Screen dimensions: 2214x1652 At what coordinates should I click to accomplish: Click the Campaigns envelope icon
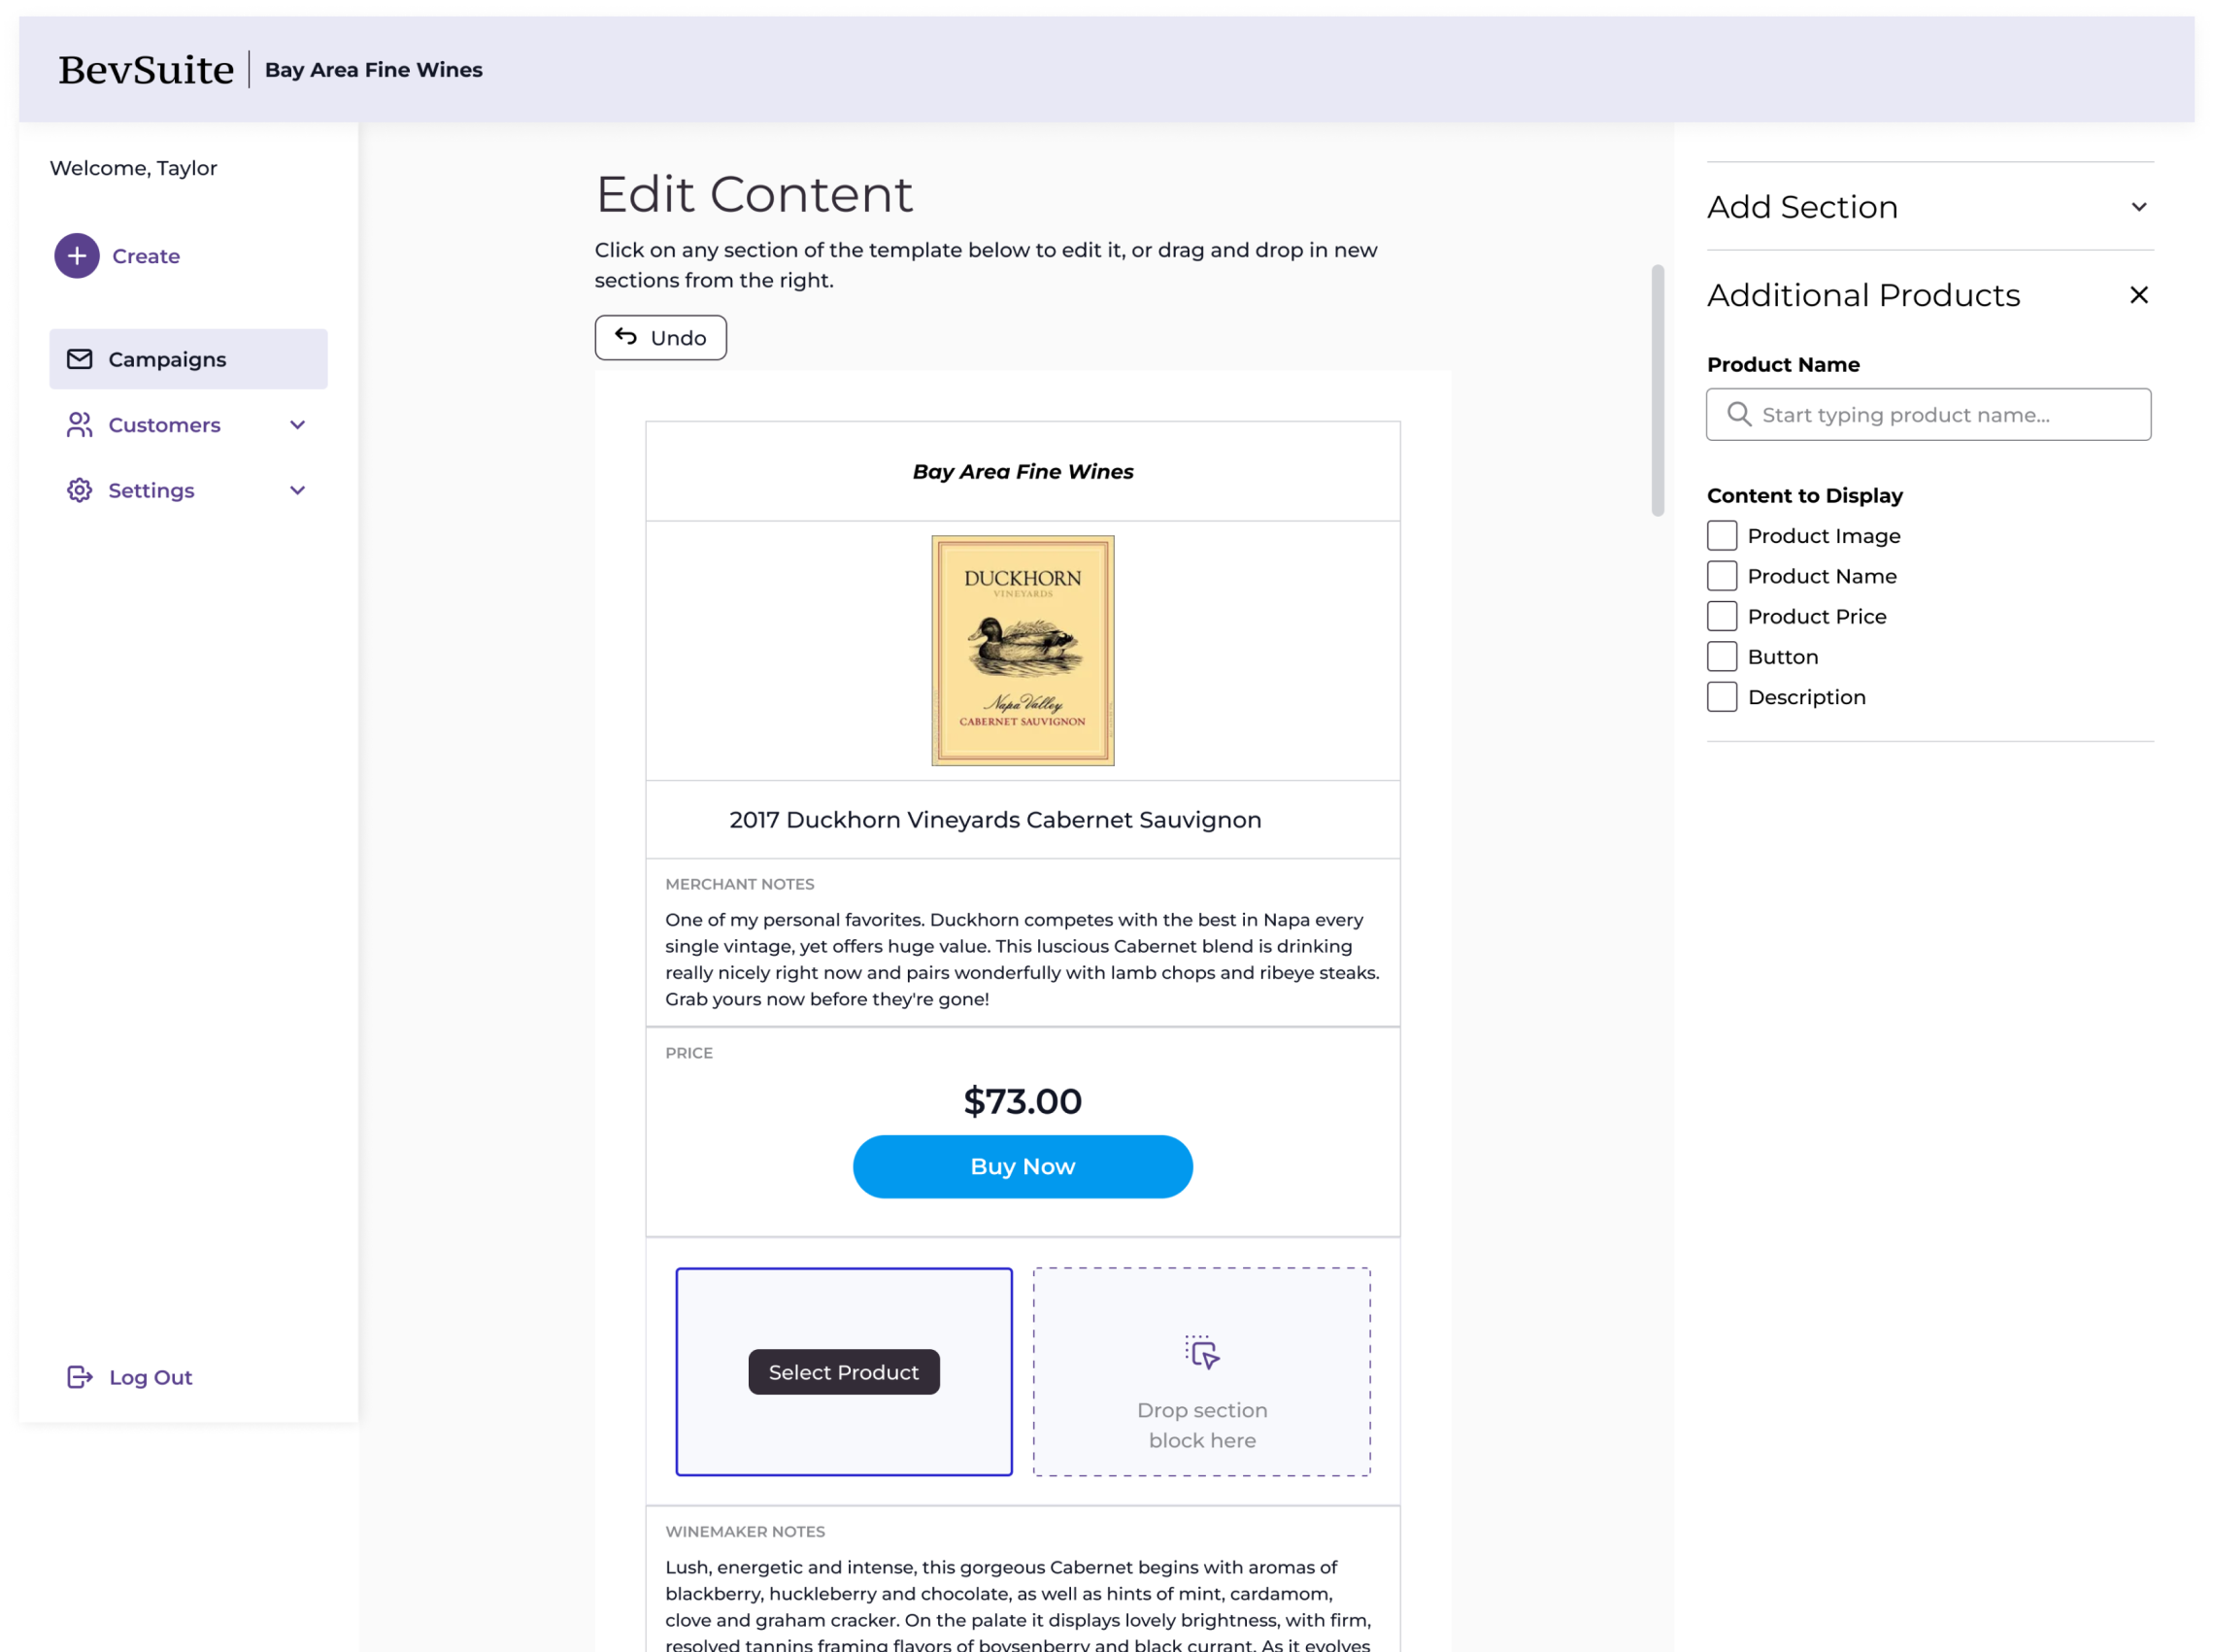coord(80,359)
